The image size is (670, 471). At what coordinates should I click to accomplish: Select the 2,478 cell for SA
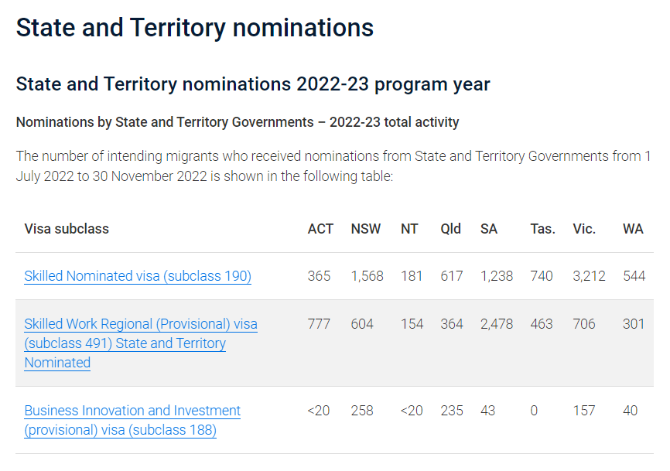(x=497, y=324)
